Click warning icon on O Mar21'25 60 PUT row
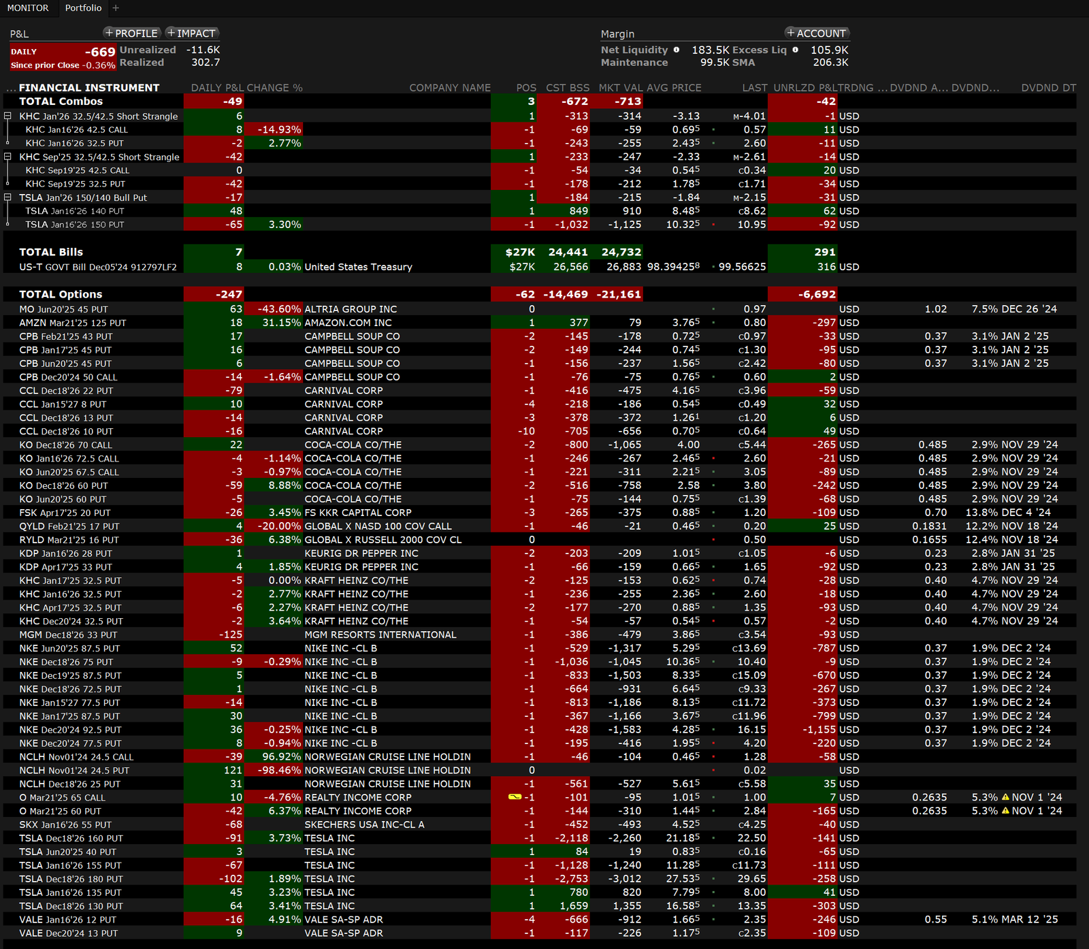 point(1005,811)
